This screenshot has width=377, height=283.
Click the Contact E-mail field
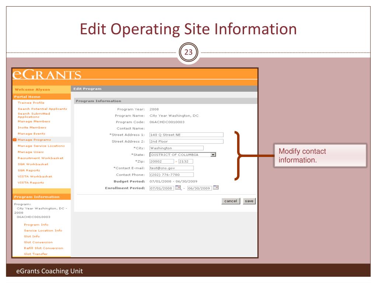click(172, 168)
